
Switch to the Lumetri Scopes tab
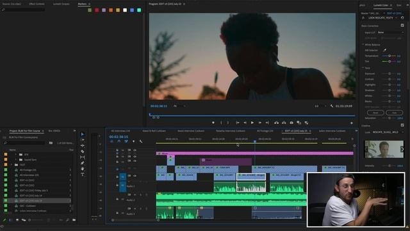pyautogui.click(x=61, y=4)
